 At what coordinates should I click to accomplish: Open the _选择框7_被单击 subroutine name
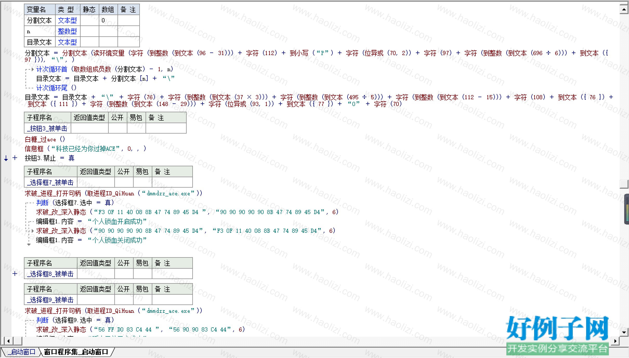pyautogui.click(x=50, y=182)
